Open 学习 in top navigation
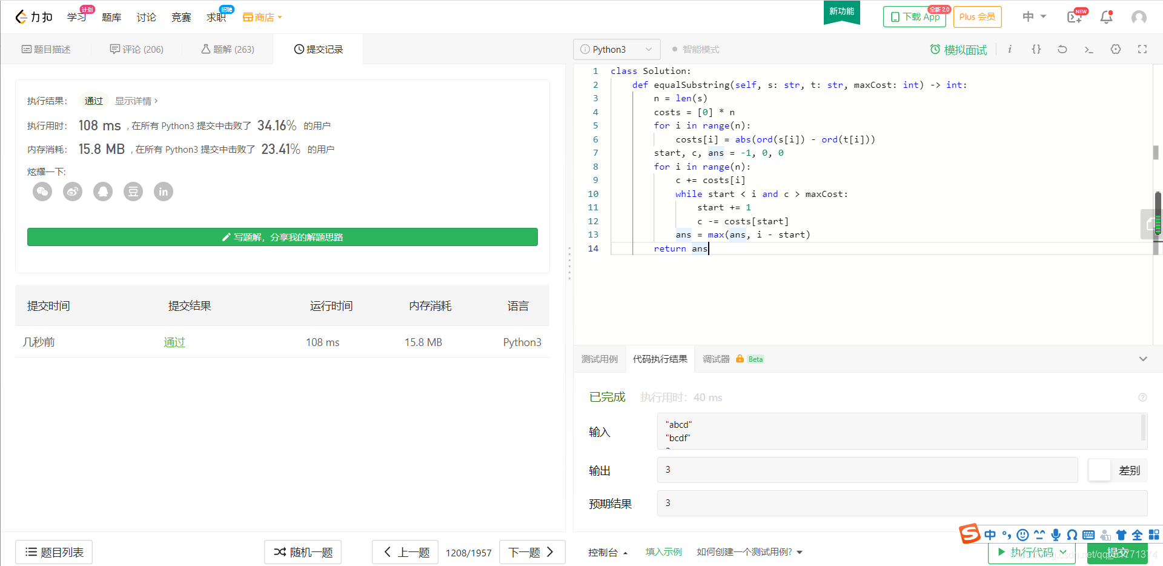1163x566 pixels. click(x=76, y=17)
